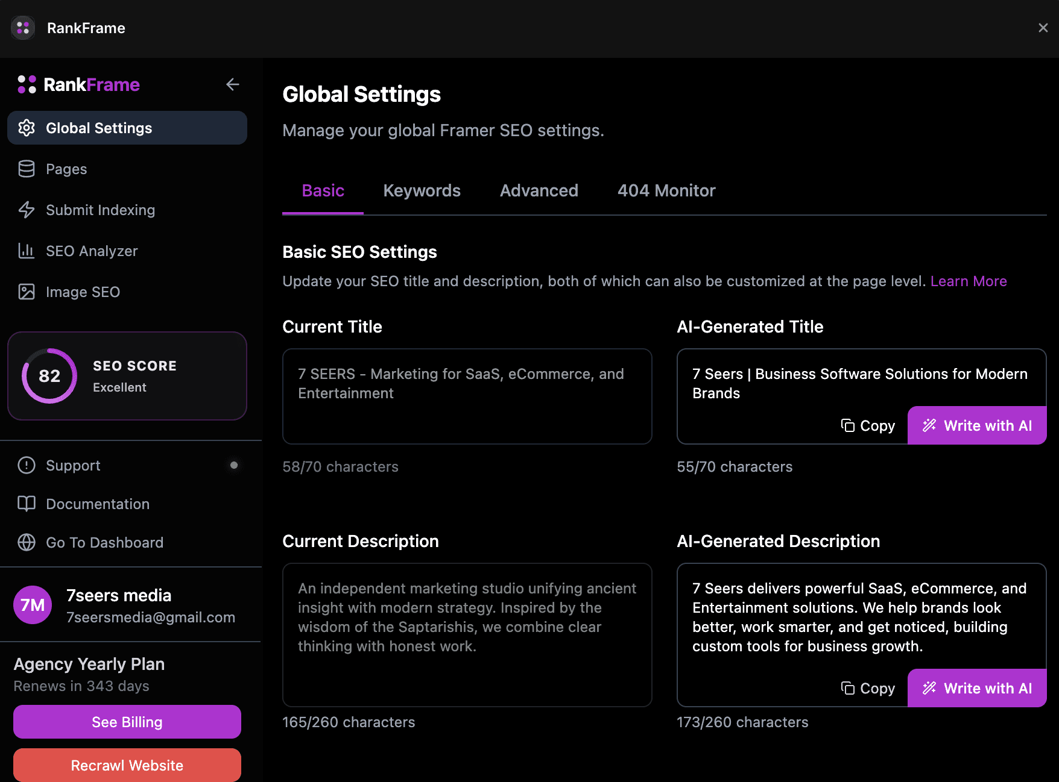Click the Recrawl Website button
This screenshot has height=782, width=1059.
coord(127,765)
